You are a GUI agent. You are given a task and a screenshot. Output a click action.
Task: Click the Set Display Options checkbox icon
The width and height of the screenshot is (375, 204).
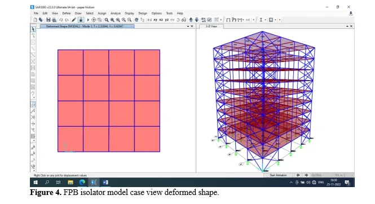(210, 20)
